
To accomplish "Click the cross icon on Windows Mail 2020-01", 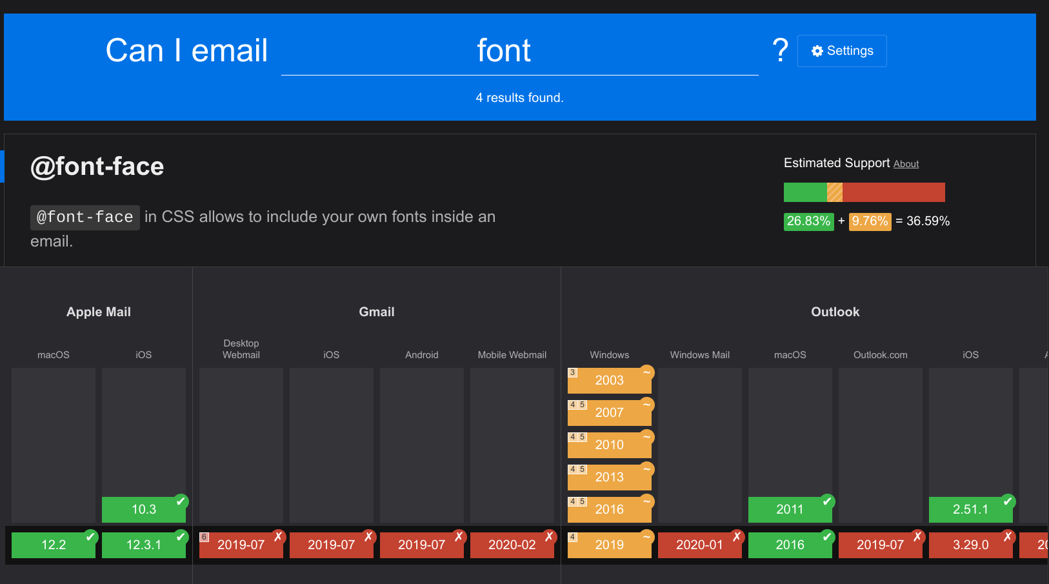I will pyautogui.click(x=737, y=536).
